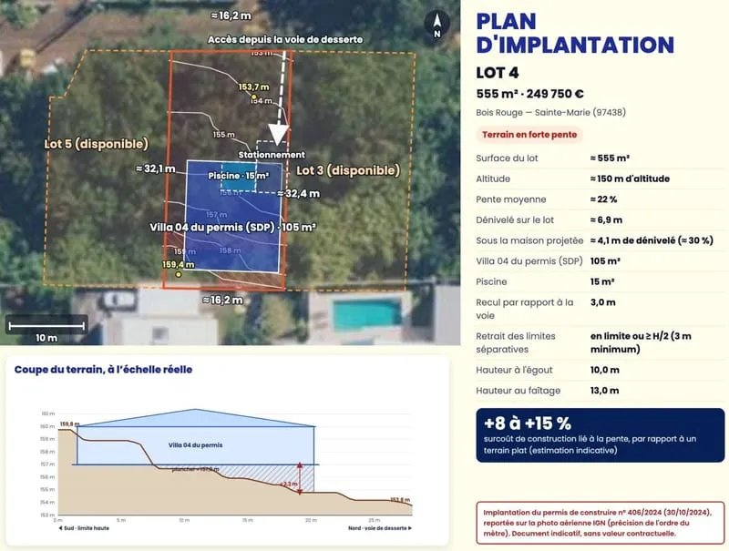Screen dimensions: 729x551
Task: Click the yellow 159,4 m elevation point
Action: tap(178, 274)
